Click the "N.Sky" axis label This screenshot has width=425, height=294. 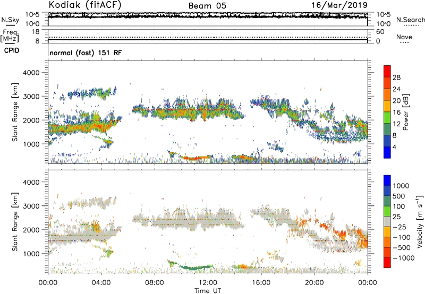point(10,20)
